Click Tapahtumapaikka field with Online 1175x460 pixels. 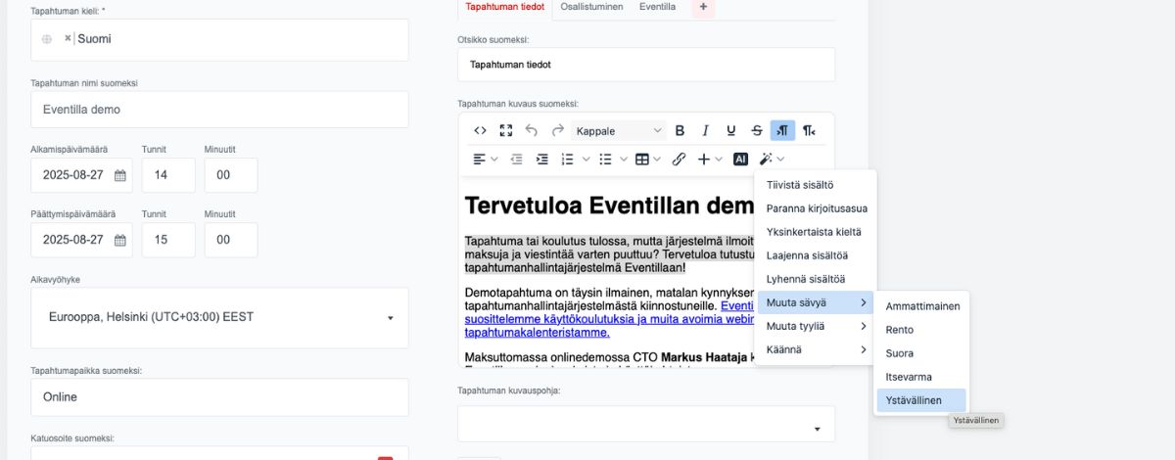[x=219, y=397]
